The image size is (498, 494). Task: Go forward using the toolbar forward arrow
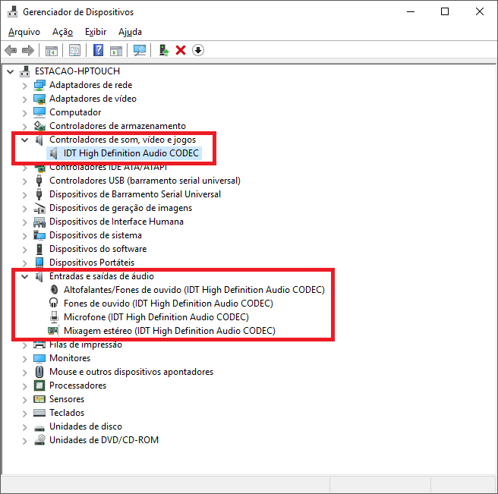(x=28, y=50)
